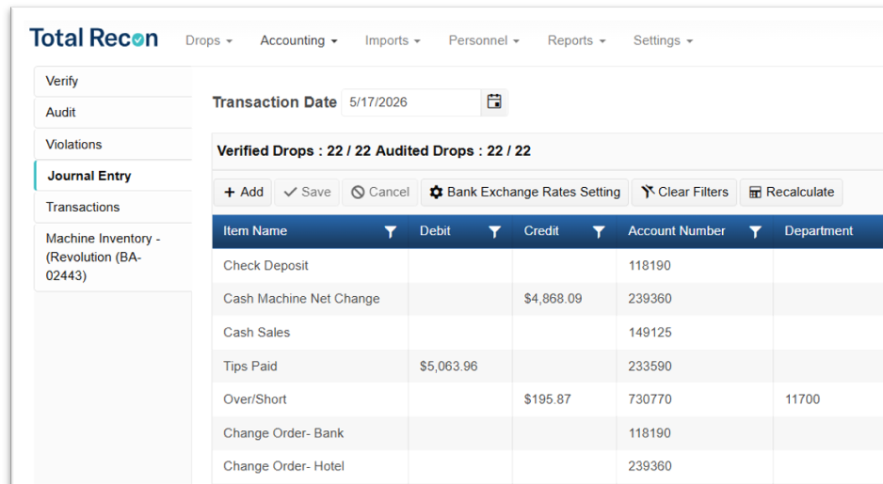Open the Violations sidebar tab

[113, 145]
